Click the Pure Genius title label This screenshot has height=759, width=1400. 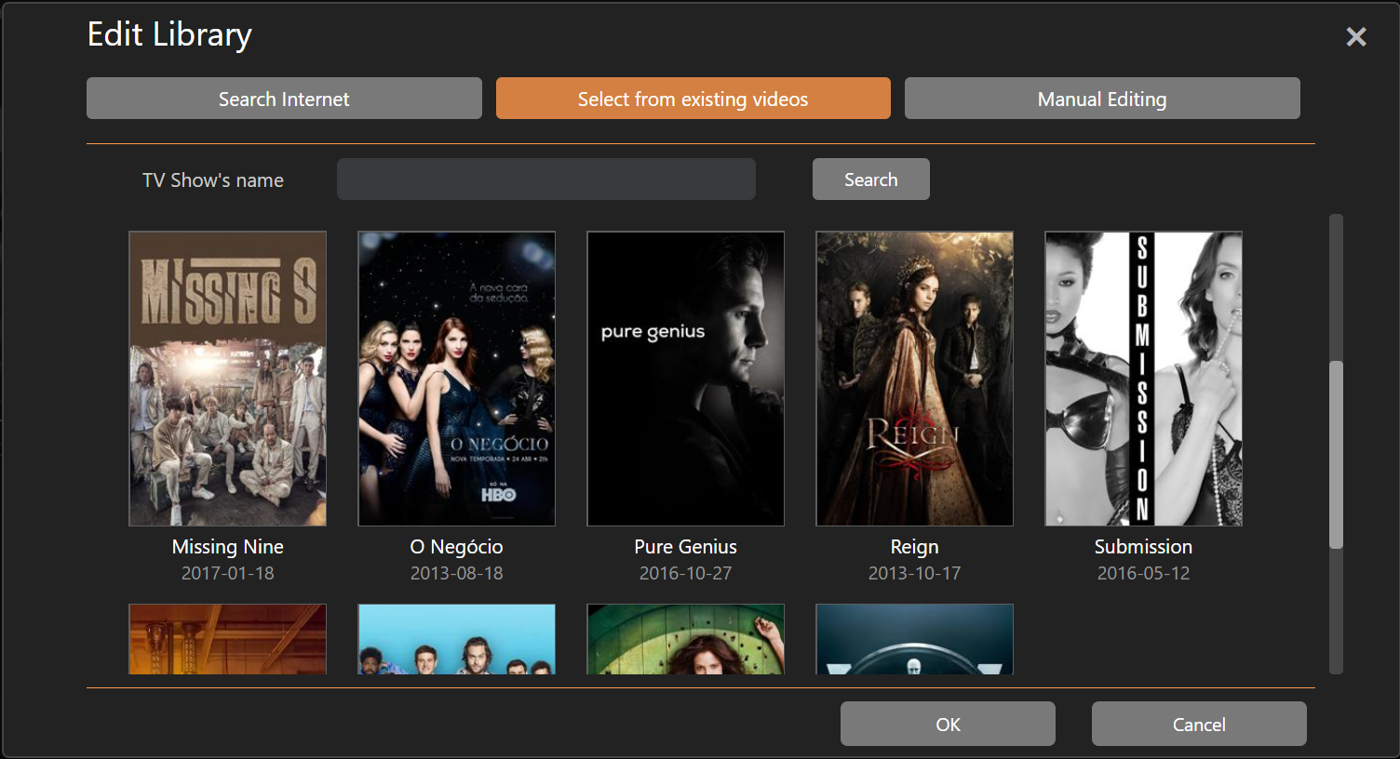tap(686, 547)
